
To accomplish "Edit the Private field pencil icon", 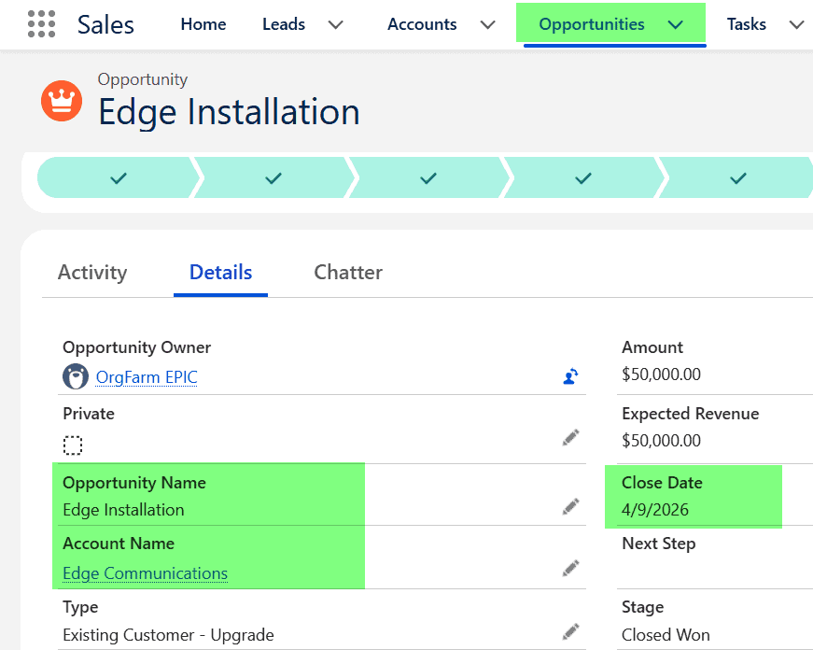I will click(570, 438).
